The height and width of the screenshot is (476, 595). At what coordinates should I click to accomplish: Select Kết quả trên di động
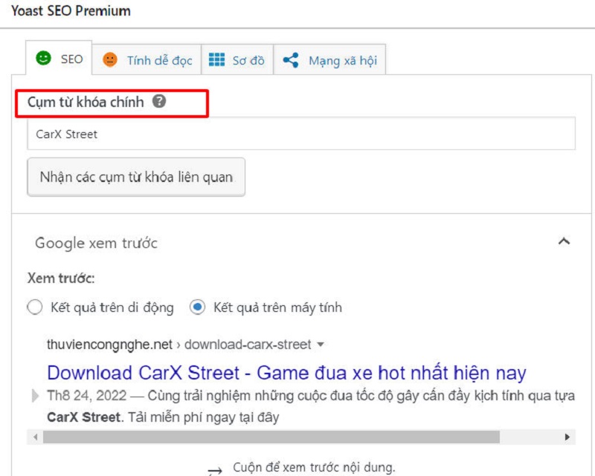click(35, 307)
